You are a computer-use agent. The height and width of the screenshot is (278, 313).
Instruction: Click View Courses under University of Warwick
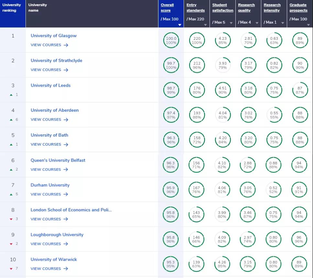point(46,269)
